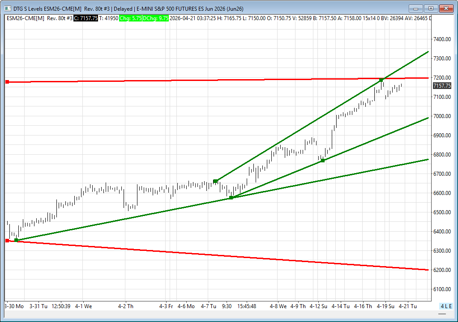Click the 7000.00 label on the price axis
Viewport: 458px width, 322px height.
click(441, 116)
